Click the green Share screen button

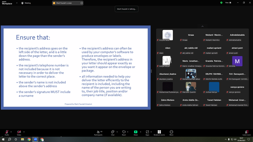click(x=136, y=133)
